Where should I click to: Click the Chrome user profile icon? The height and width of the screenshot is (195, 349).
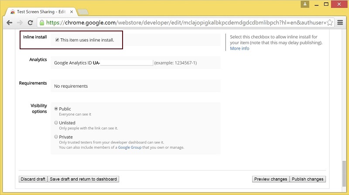[305, 4]
